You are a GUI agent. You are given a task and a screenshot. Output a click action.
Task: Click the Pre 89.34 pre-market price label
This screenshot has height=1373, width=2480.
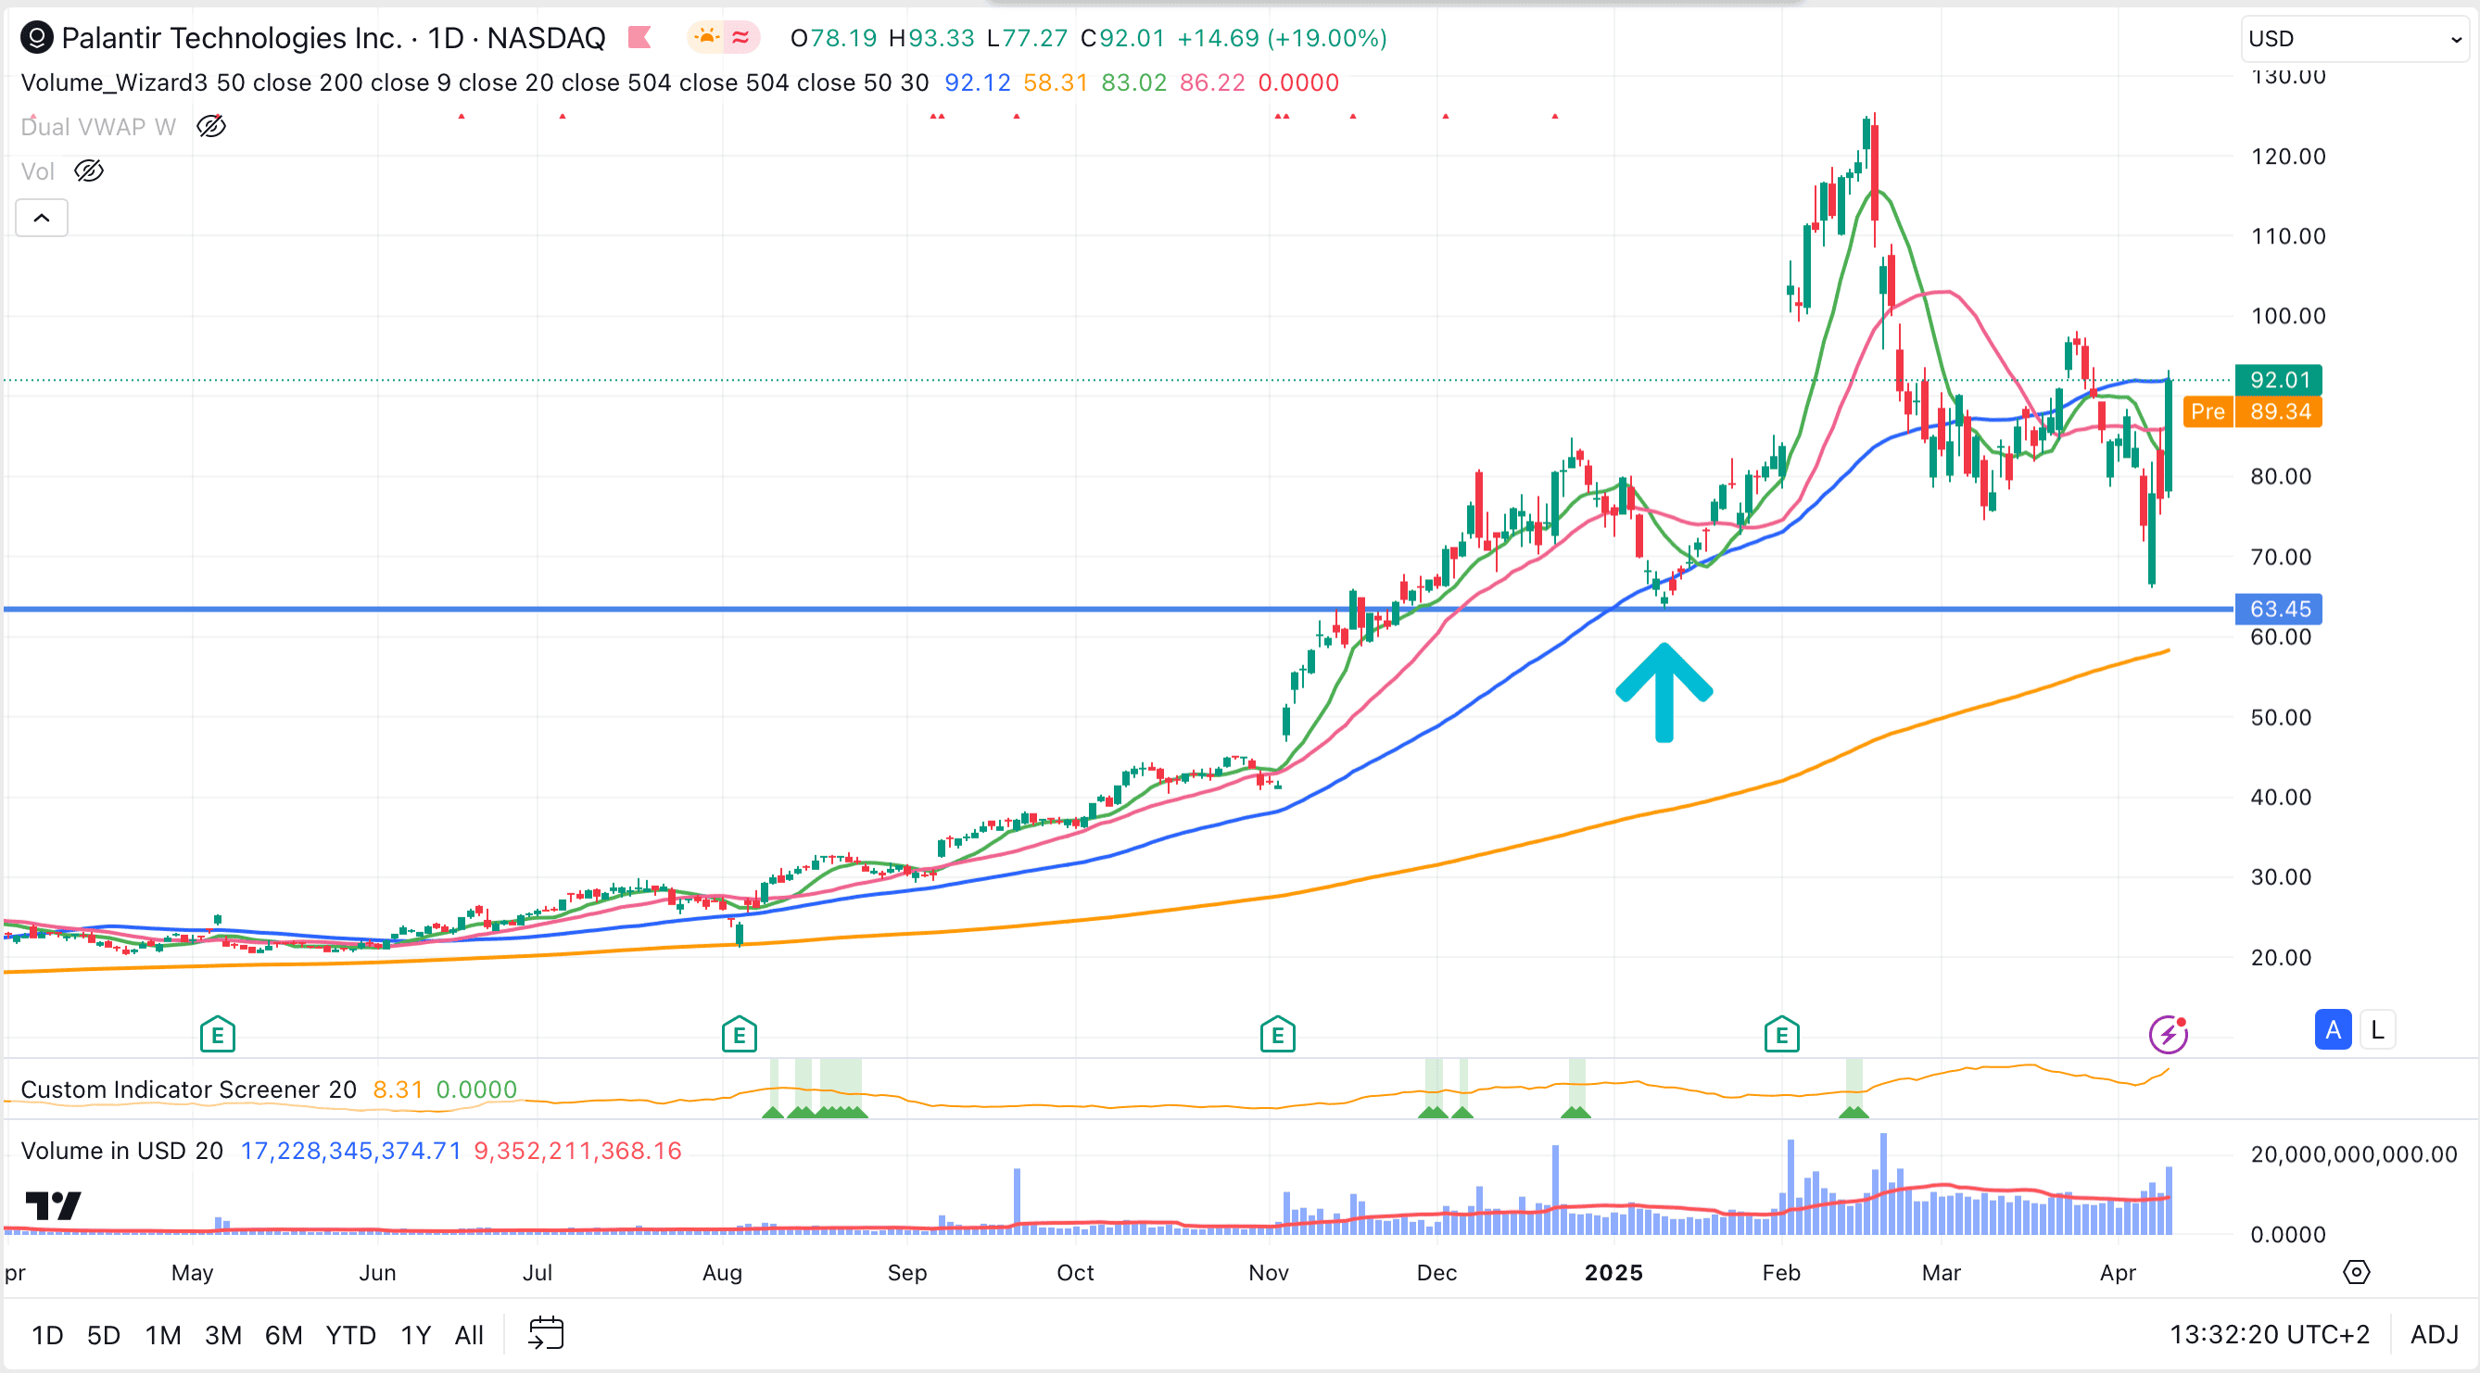tap(2253, 411)
